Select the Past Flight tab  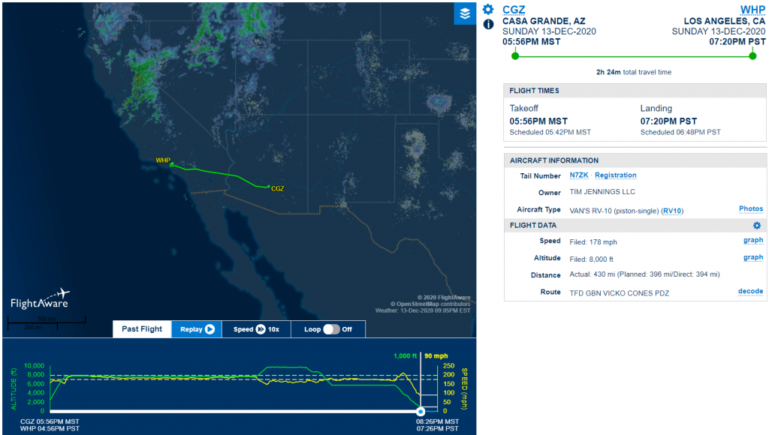point(142,329)
